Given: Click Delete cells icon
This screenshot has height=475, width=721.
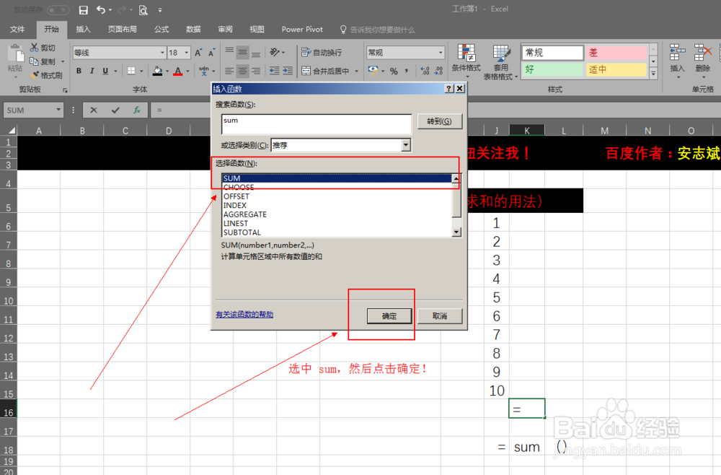Looking at the screenshot, I should pos(702,59).
